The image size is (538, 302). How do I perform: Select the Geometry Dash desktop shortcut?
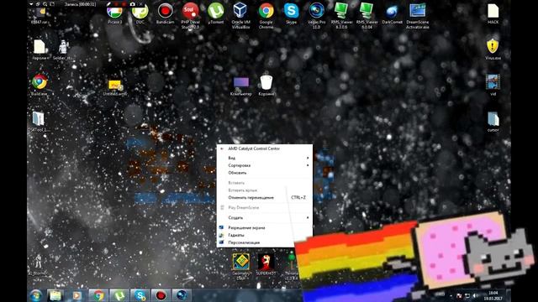241,267
